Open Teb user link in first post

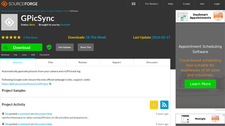7,114
